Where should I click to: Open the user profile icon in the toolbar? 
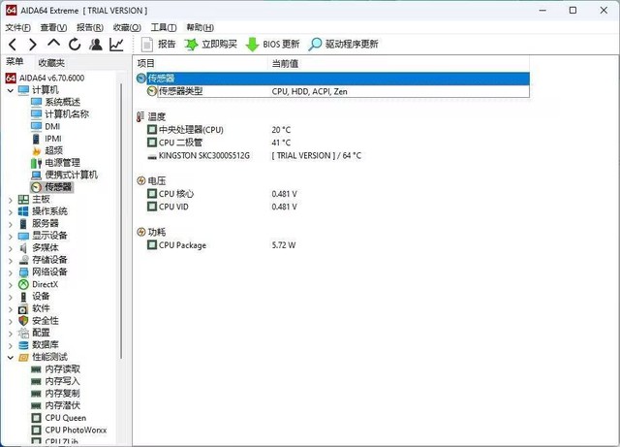point(95,45)
